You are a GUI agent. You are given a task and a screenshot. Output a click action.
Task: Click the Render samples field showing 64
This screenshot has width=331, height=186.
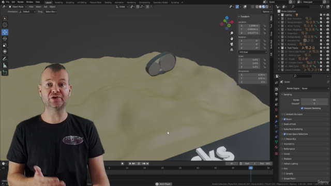coord(314,100)
